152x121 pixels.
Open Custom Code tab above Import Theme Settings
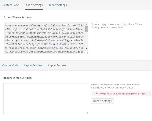[11, 65]
